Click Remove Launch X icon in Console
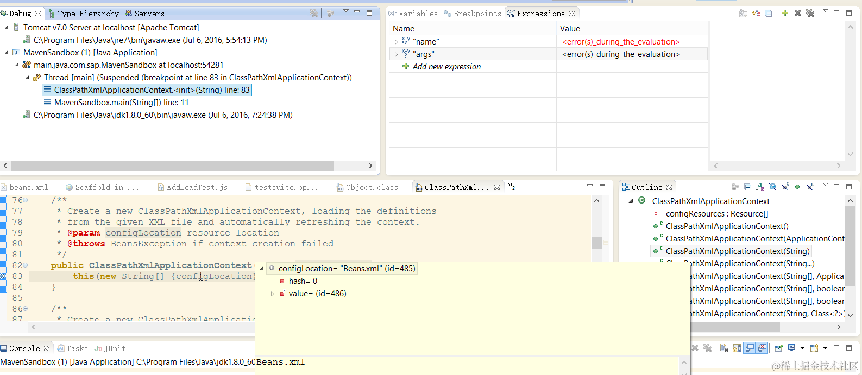Screen dimensions: 862x375 tap(695, 348)
